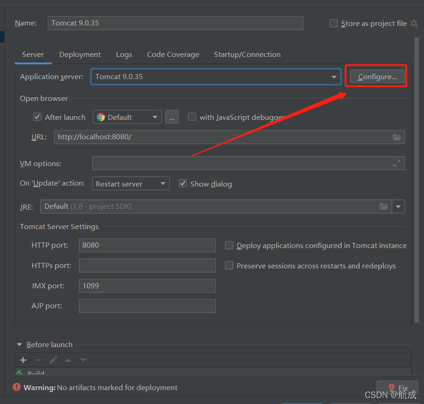Click the 'Open browser' section heading
This screenshot has width=424, height=404.
[x=44, y=98]
